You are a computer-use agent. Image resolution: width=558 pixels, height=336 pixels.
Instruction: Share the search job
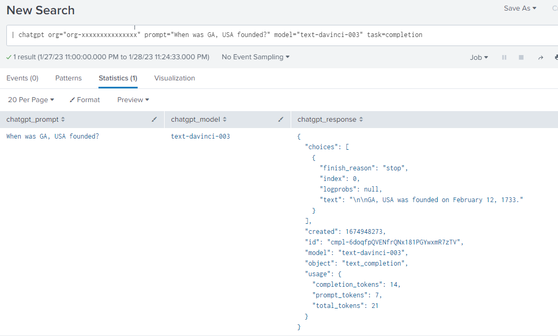(539, 58)
